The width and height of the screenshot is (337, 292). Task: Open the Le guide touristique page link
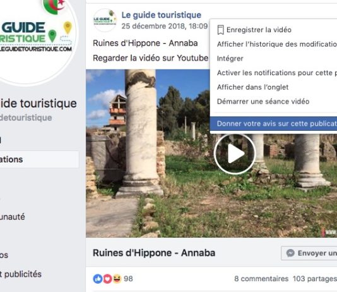pyautogui.click(x=161, y=15)
